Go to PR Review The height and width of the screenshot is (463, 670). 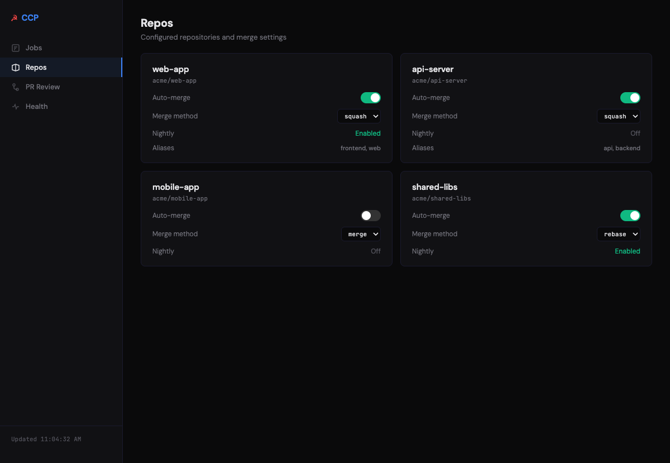(61, 87)
